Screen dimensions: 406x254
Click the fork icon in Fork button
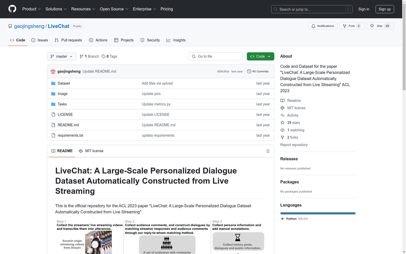point(345,26)
